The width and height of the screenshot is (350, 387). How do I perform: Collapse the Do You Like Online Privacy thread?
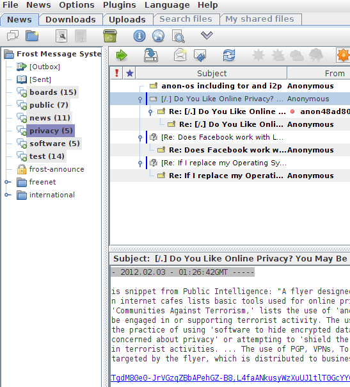click(140, 99)
